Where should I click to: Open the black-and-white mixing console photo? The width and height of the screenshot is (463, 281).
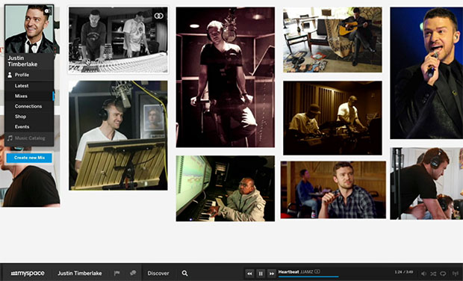pos(119,40)
